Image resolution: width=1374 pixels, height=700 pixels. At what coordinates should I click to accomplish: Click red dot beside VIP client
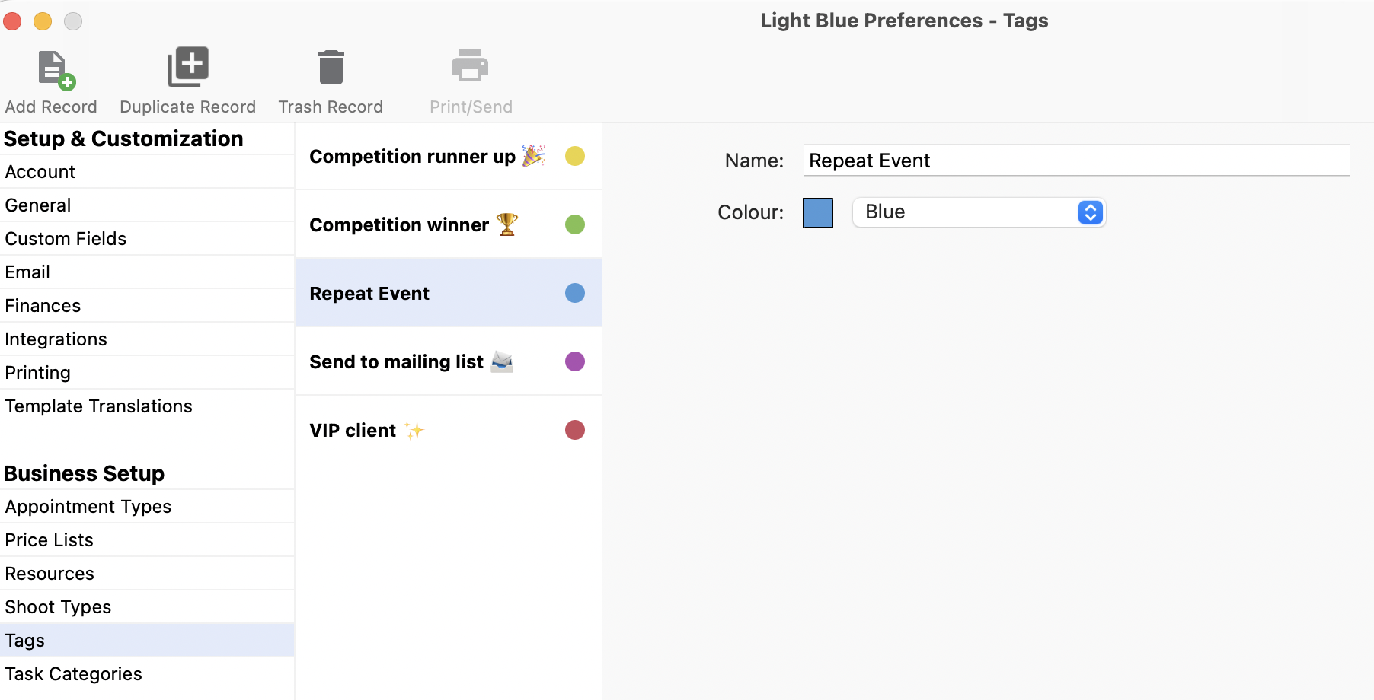[575, 430]
